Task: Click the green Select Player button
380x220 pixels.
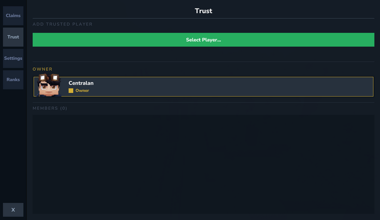Action: tap(203, 40)
